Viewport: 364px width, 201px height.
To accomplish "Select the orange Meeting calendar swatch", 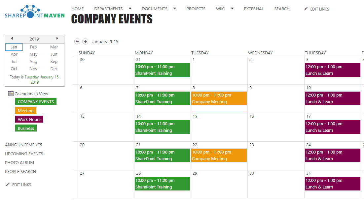I will (26, 110).
